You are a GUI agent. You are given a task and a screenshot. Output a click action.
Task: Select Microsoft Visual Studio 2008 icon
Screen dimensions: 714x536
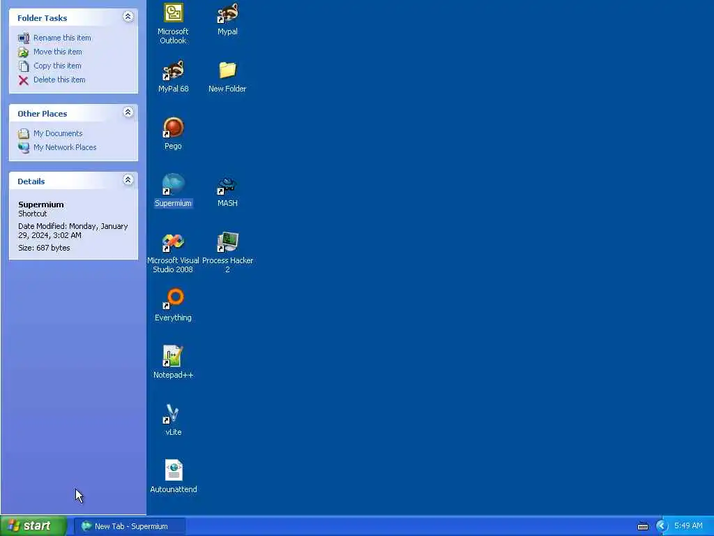(x=173, y=242)
